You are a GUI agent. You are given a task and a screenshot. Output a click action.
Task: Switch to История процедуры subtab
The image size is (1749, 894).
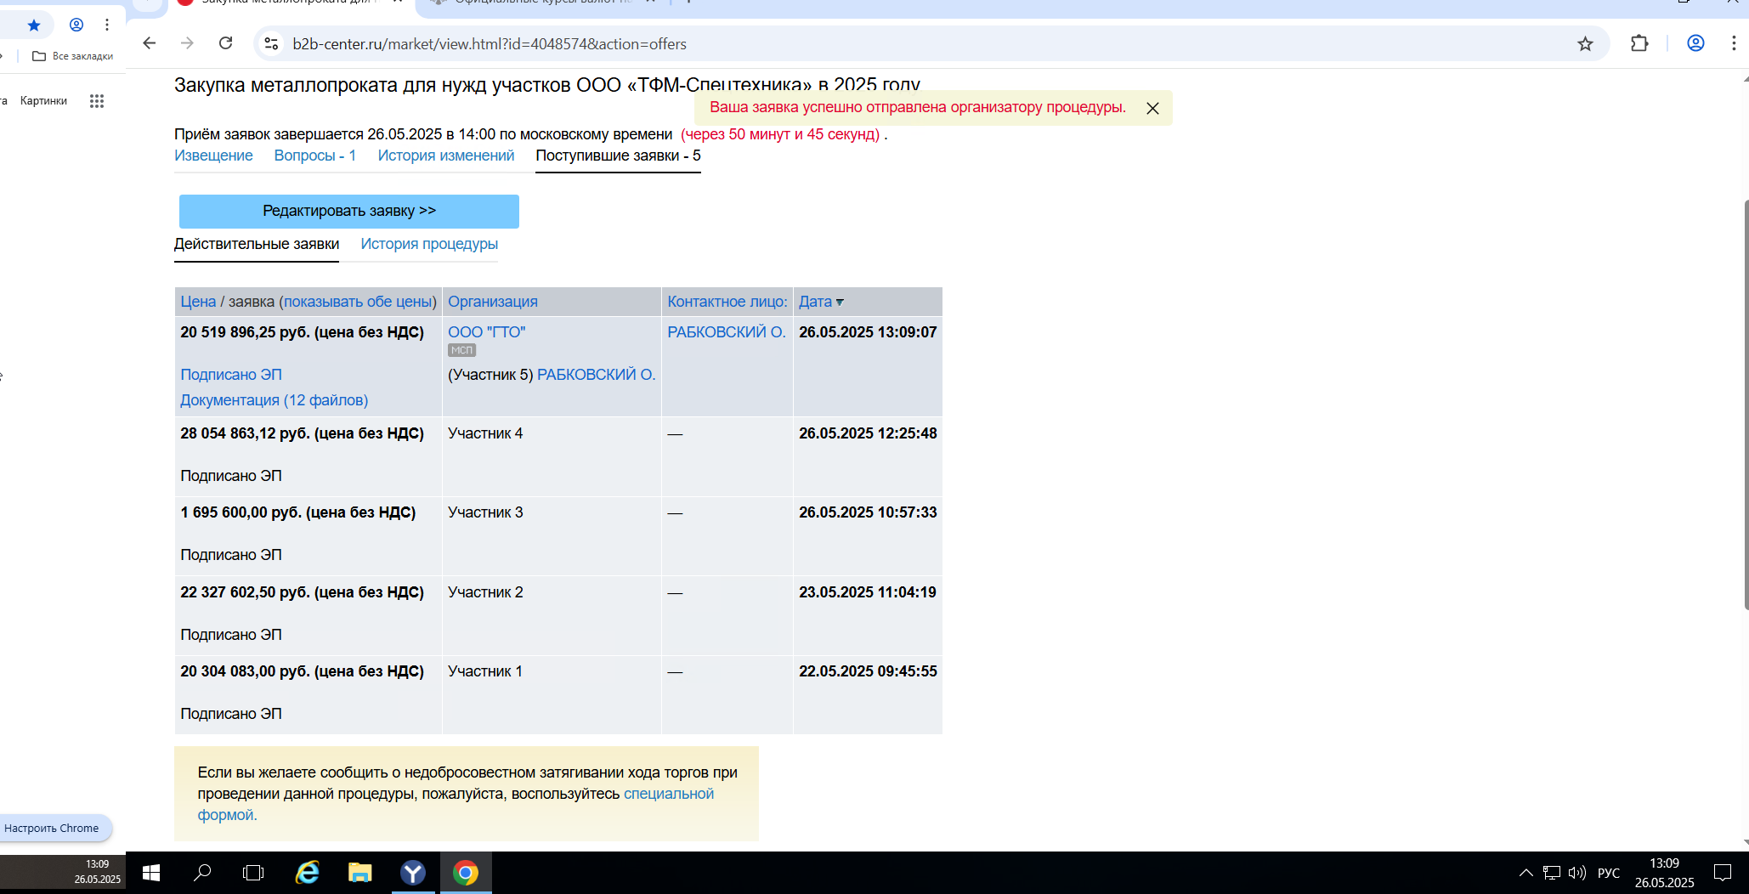coord(429,244)
